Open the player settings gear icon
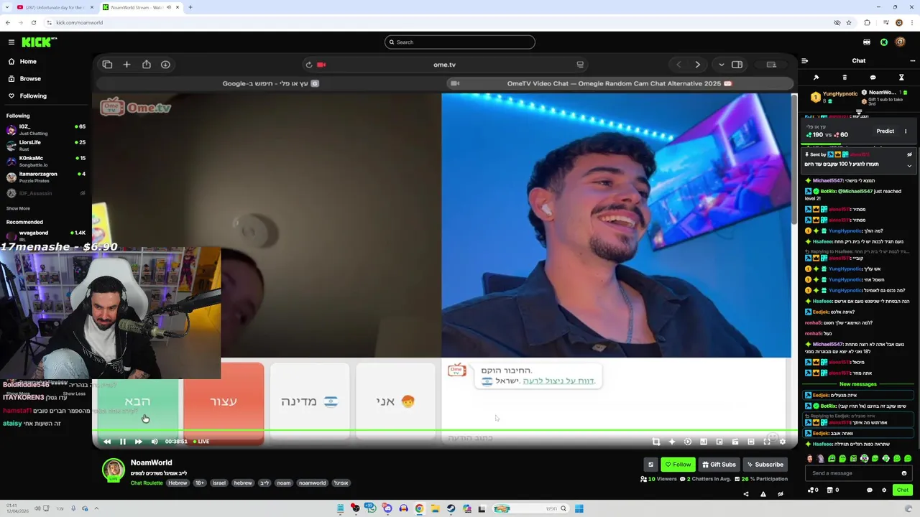Image resolution: width=920 pixels, height=517 pixels. [783, 442]
